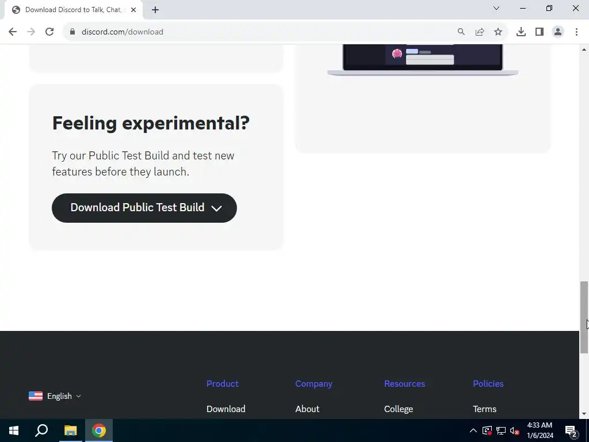View site info via the lock icon
This screenshot has height=442, width=589.
tap(72, 32)
